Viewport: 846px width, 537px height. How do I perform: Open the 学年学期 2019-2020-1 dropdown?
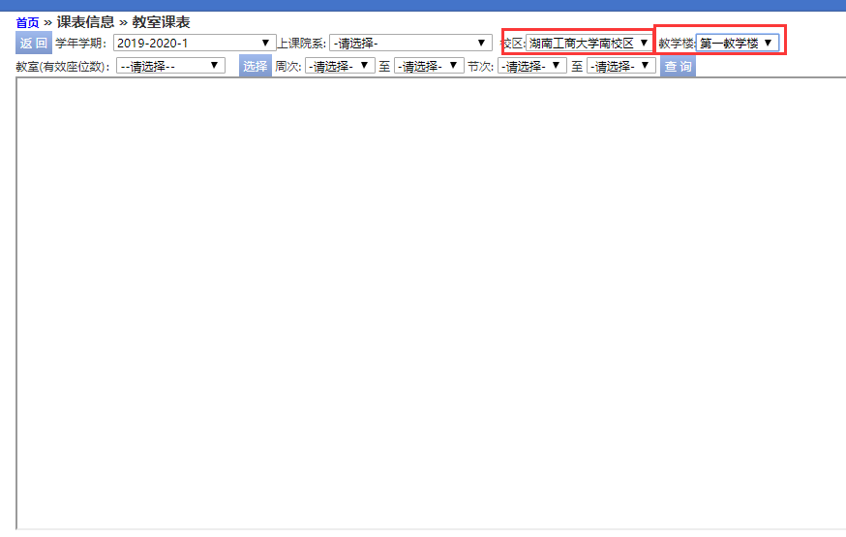click(x=195, y=44)
